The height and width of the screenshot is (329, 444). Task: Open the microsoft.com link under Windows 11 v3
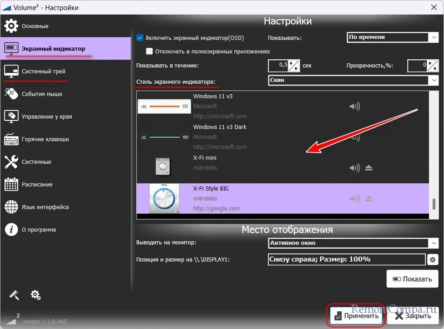220,116
